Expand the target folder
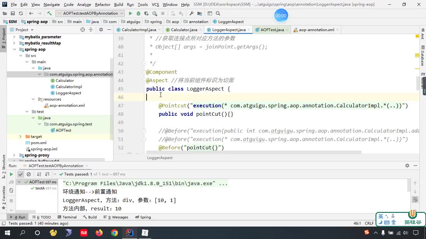 [x=21, y=137]
